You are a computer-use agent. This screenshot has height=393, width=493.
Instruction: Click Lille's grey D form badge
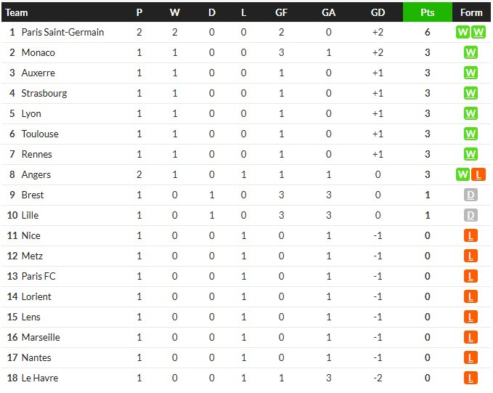tap(470, 215)
